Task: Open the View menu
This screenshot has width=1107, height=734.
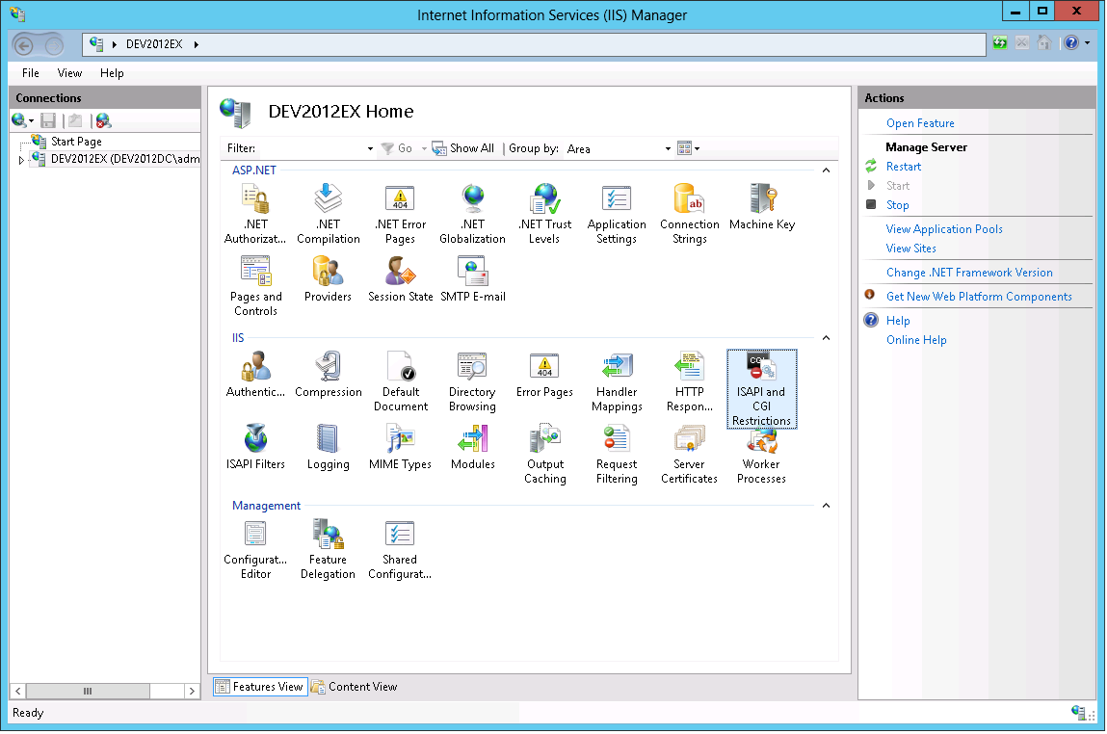Action: pos(69,73)
